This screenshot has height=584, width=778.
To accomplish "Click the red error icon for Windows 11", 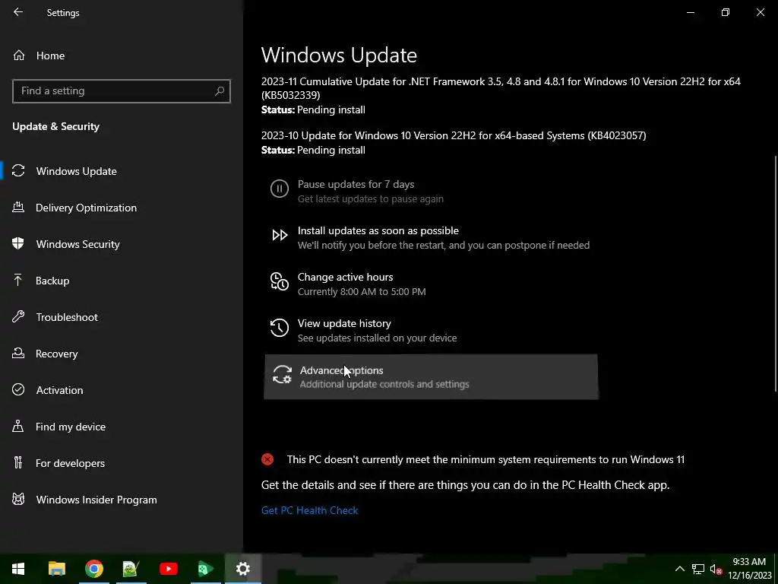I will tap(267, 459).
